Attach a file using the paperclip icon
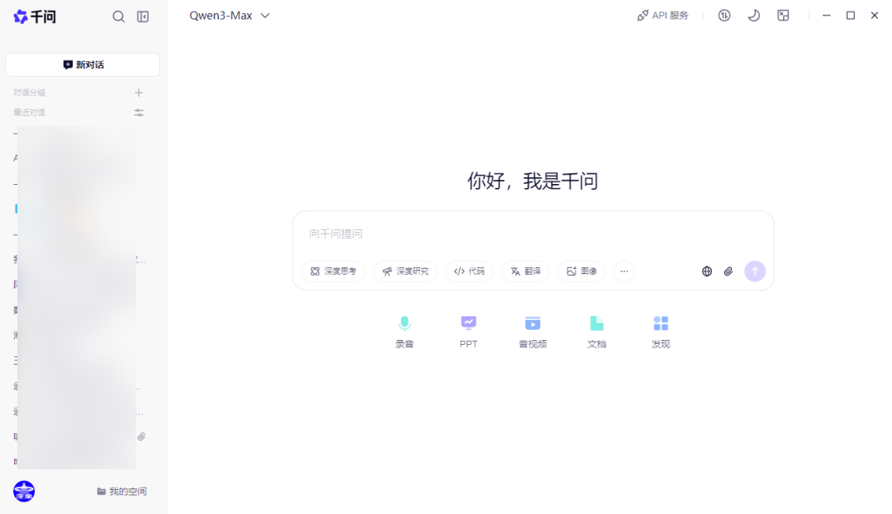 [728, 271]
